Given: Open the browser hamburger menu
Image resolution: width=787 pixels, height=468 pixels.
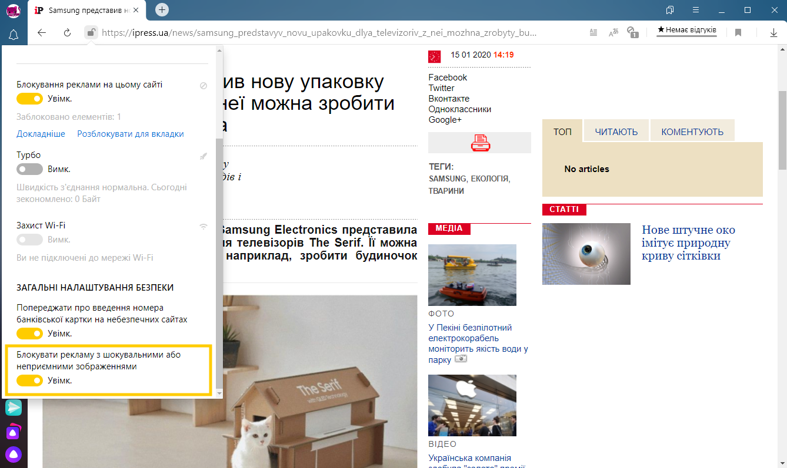Looking at the screenshot, I should (696, 10).
